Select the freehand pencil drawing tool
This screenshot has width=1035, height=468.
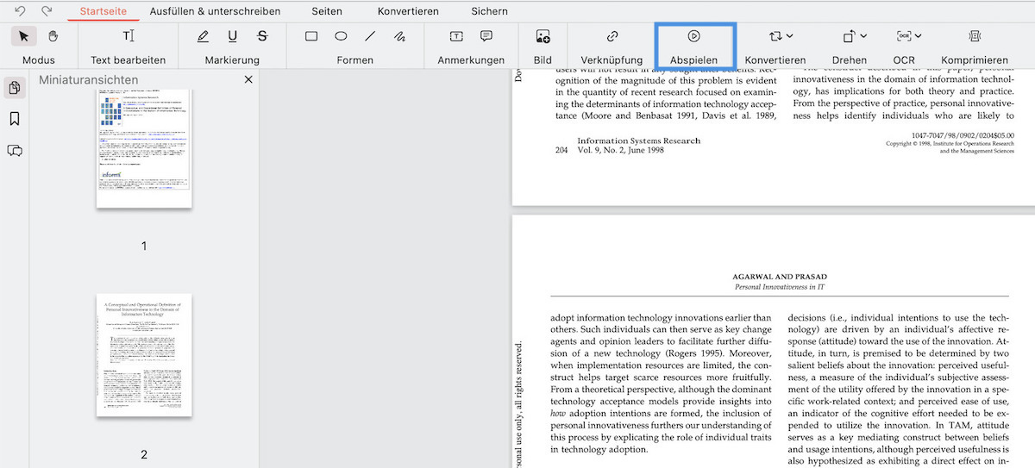click(x=399, y=36)
